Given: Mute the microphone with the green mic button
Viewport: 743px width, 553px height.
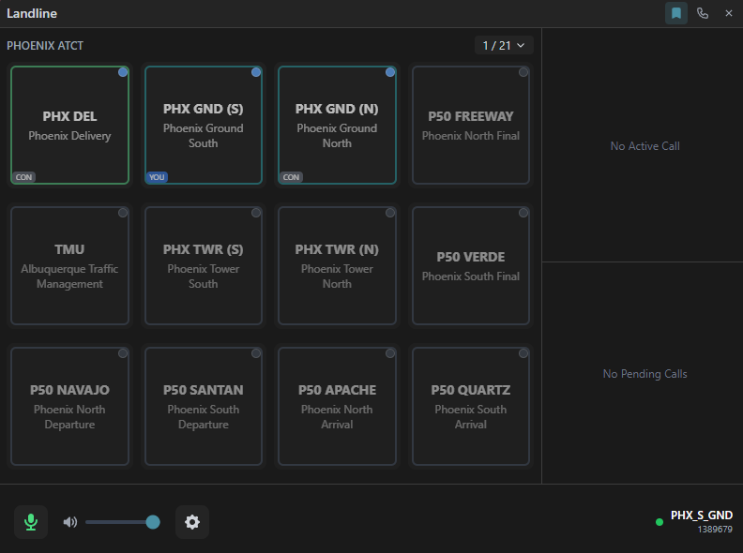Looking at the screenshot, I should 31,522.
